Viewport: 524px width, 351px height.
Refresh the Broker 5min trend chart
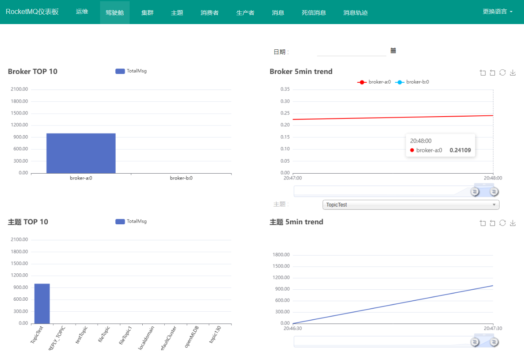coord(502,72)
